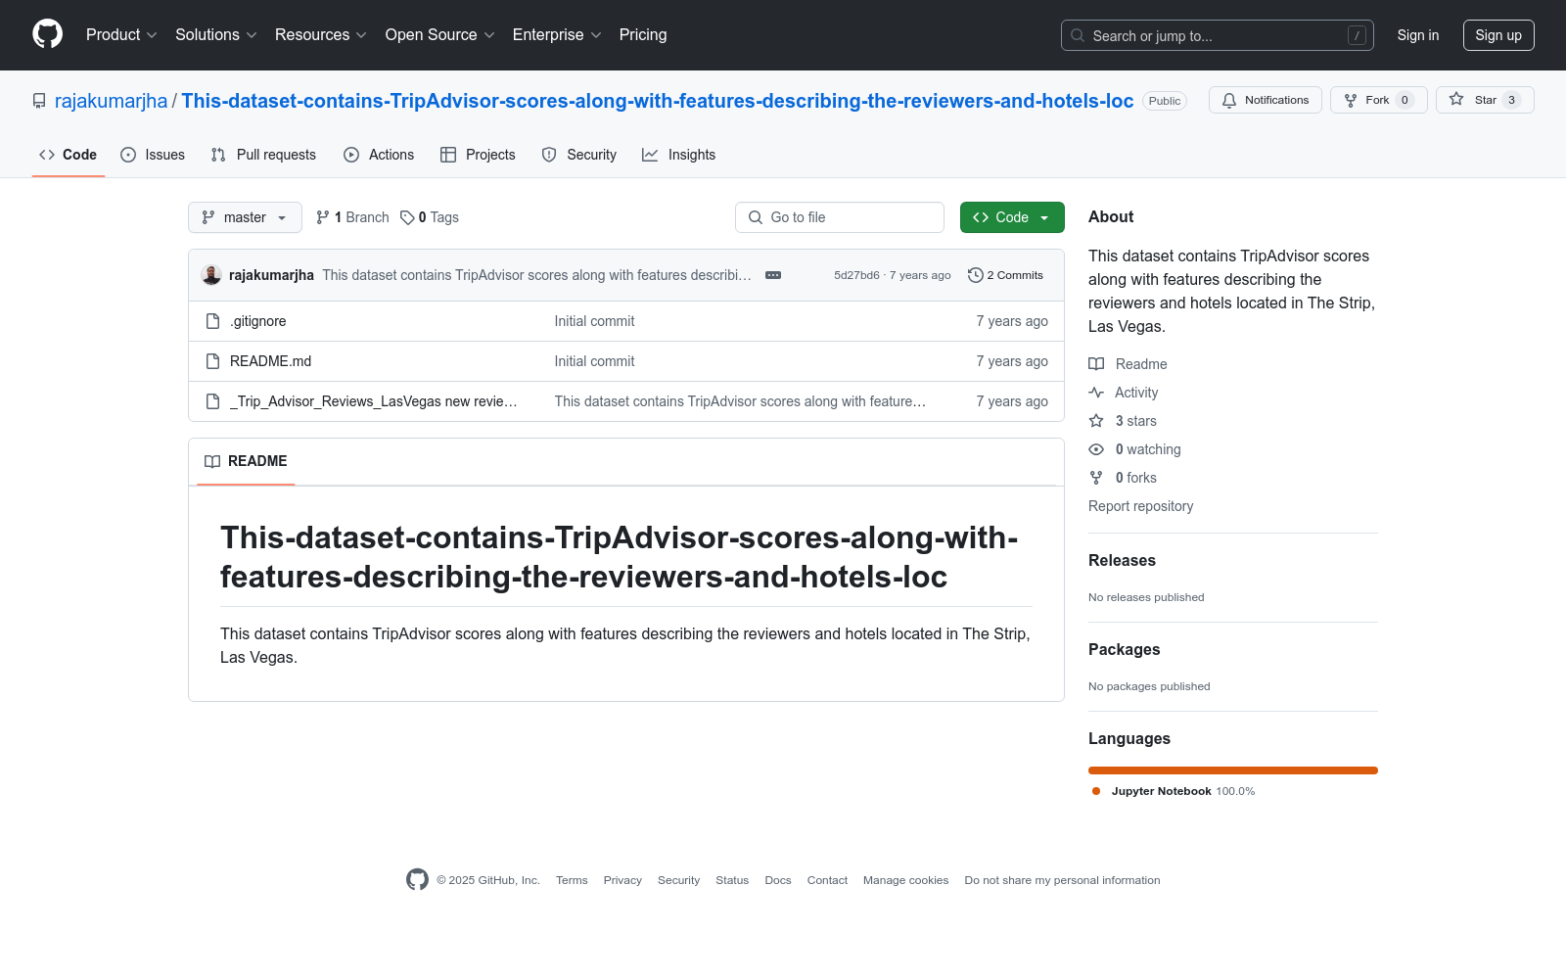Click Report repository
This screenshot has height=979, width=1566.
pos(1140,506)
